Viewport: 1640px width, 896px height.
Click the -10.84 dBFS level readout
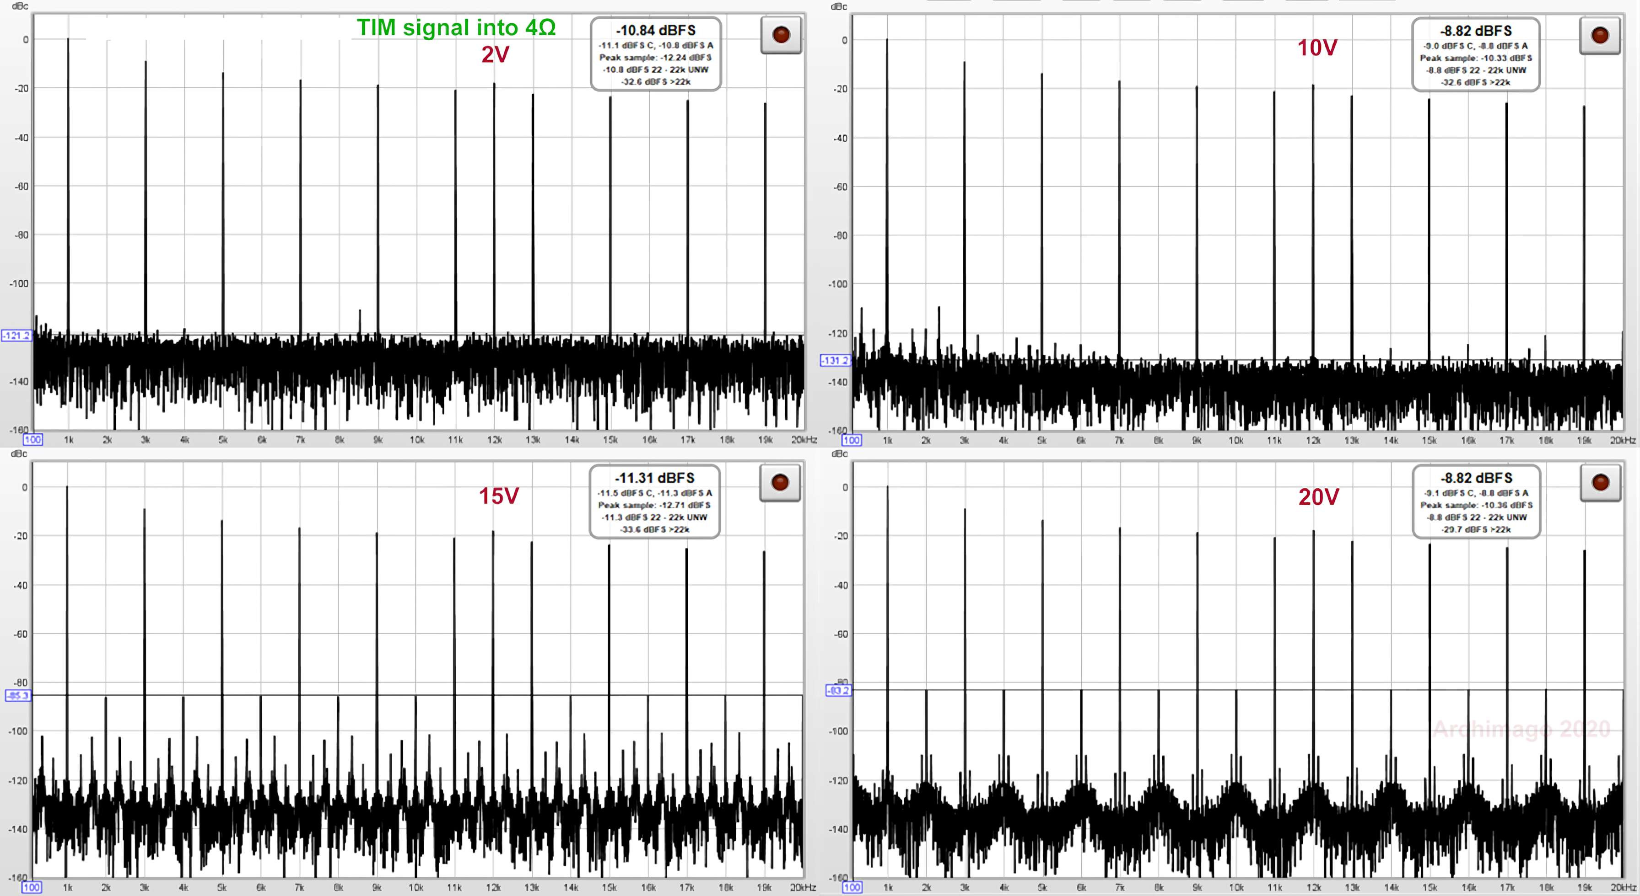click(656, 30)
